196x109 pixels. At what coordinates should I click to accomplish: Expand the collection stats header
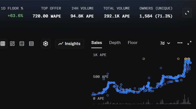click(187, 13)
